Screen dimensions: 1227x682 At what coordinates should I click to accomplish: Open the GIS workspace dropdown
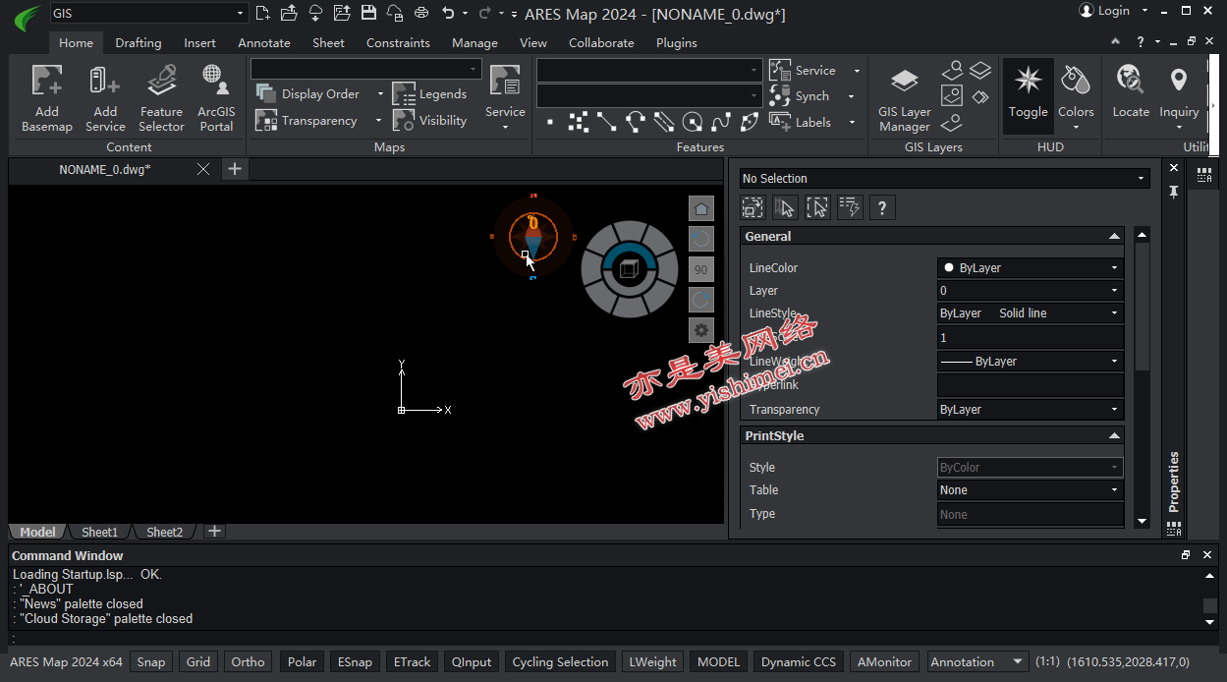147,13
